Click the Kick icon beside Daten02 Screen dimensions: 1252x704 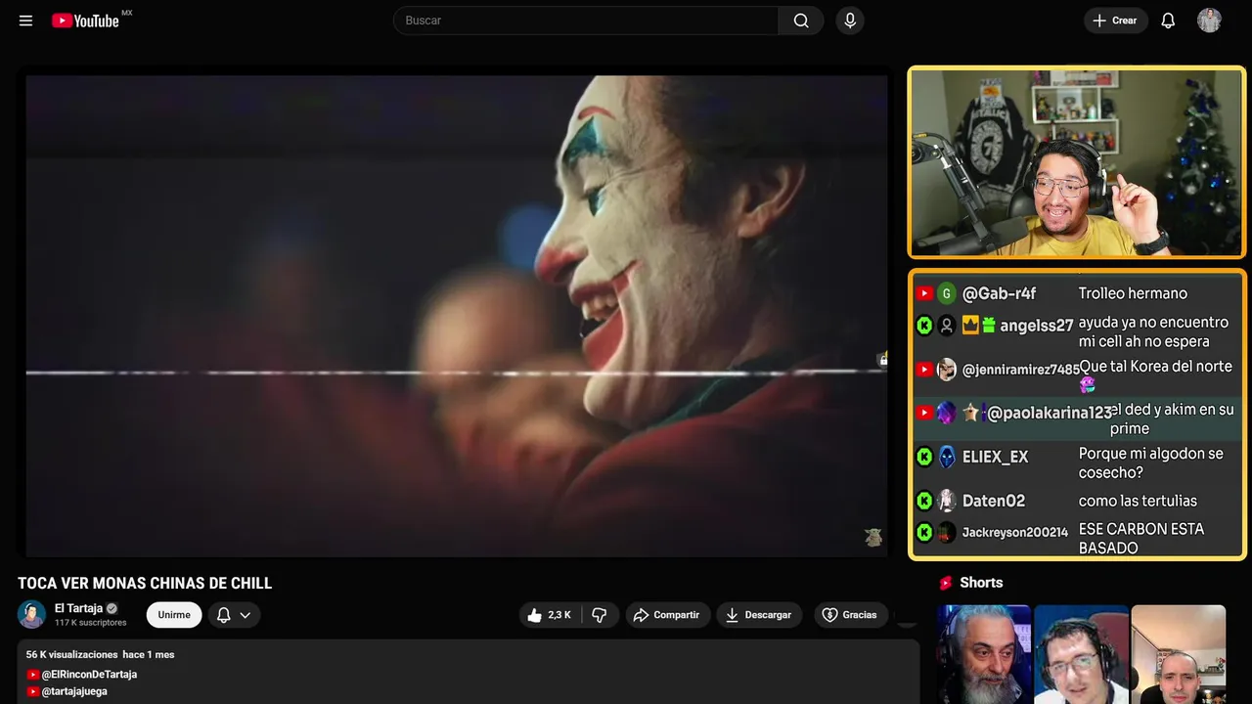click(924, 501)
